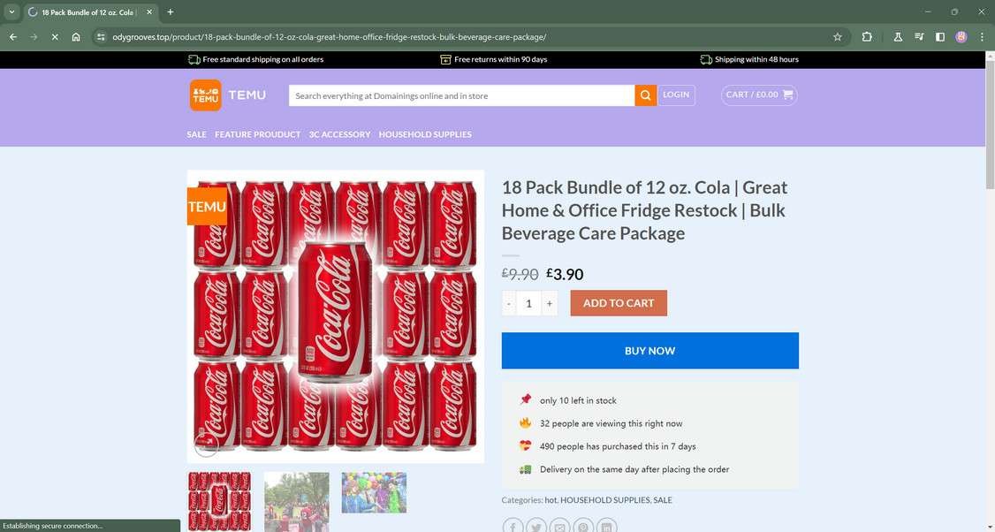Open the browser Extensions puzzle icon
The height and width of the screenshot is (532, 995).
click(x=867, y=37)
